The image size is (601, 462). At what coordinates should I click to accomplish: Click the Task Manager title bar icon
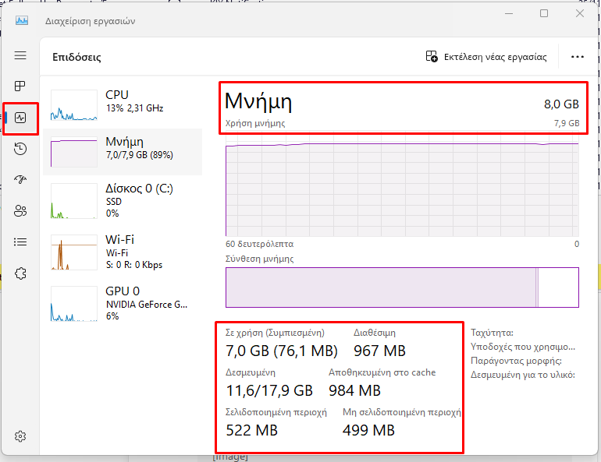(21, 21)
